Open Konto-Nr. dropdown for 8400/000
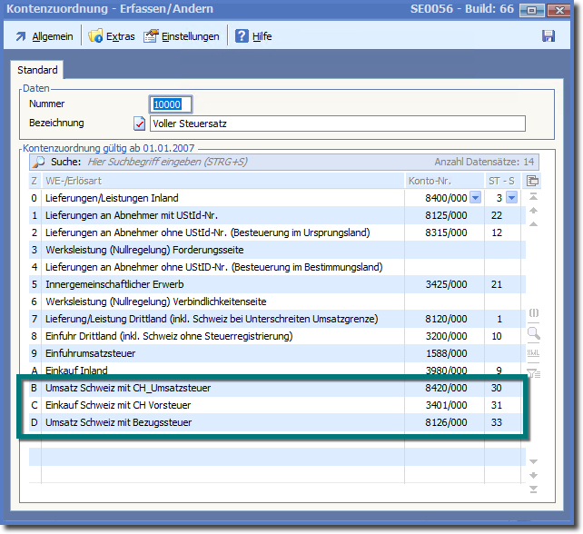This screenshot has height=534, width=583. point(477,198)
